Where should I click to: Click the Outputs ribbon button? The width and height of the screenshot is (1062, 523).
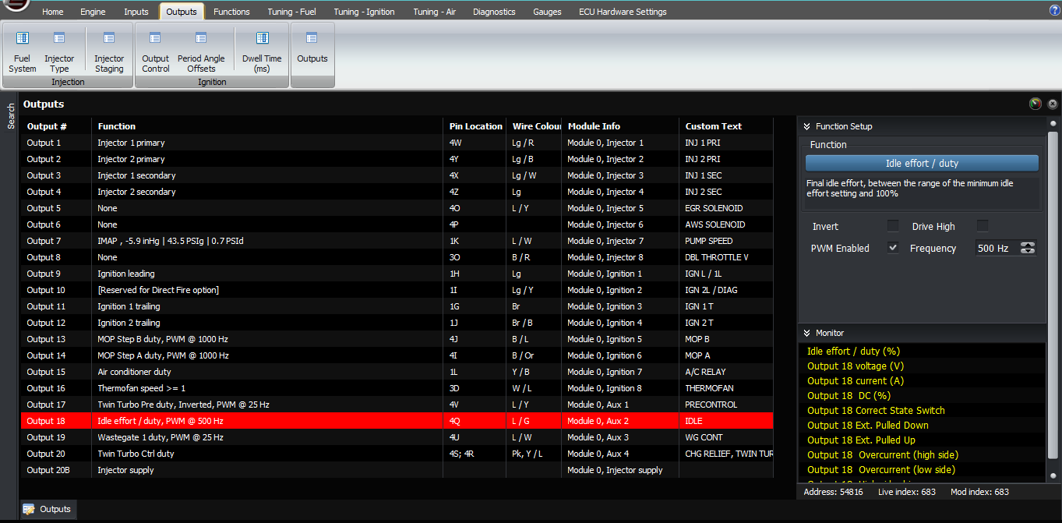pyautogui.click(x=312, y=48)
